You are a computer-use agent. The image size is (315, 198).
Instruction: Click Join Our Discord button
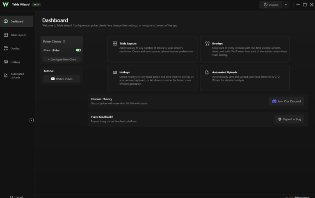tap(286, 101)
